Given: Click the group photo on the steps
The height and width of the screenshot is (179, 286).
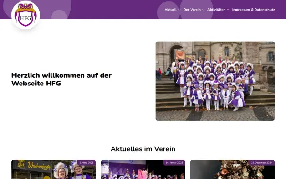Looking at the screenshot, I should (x=215, y=81).
